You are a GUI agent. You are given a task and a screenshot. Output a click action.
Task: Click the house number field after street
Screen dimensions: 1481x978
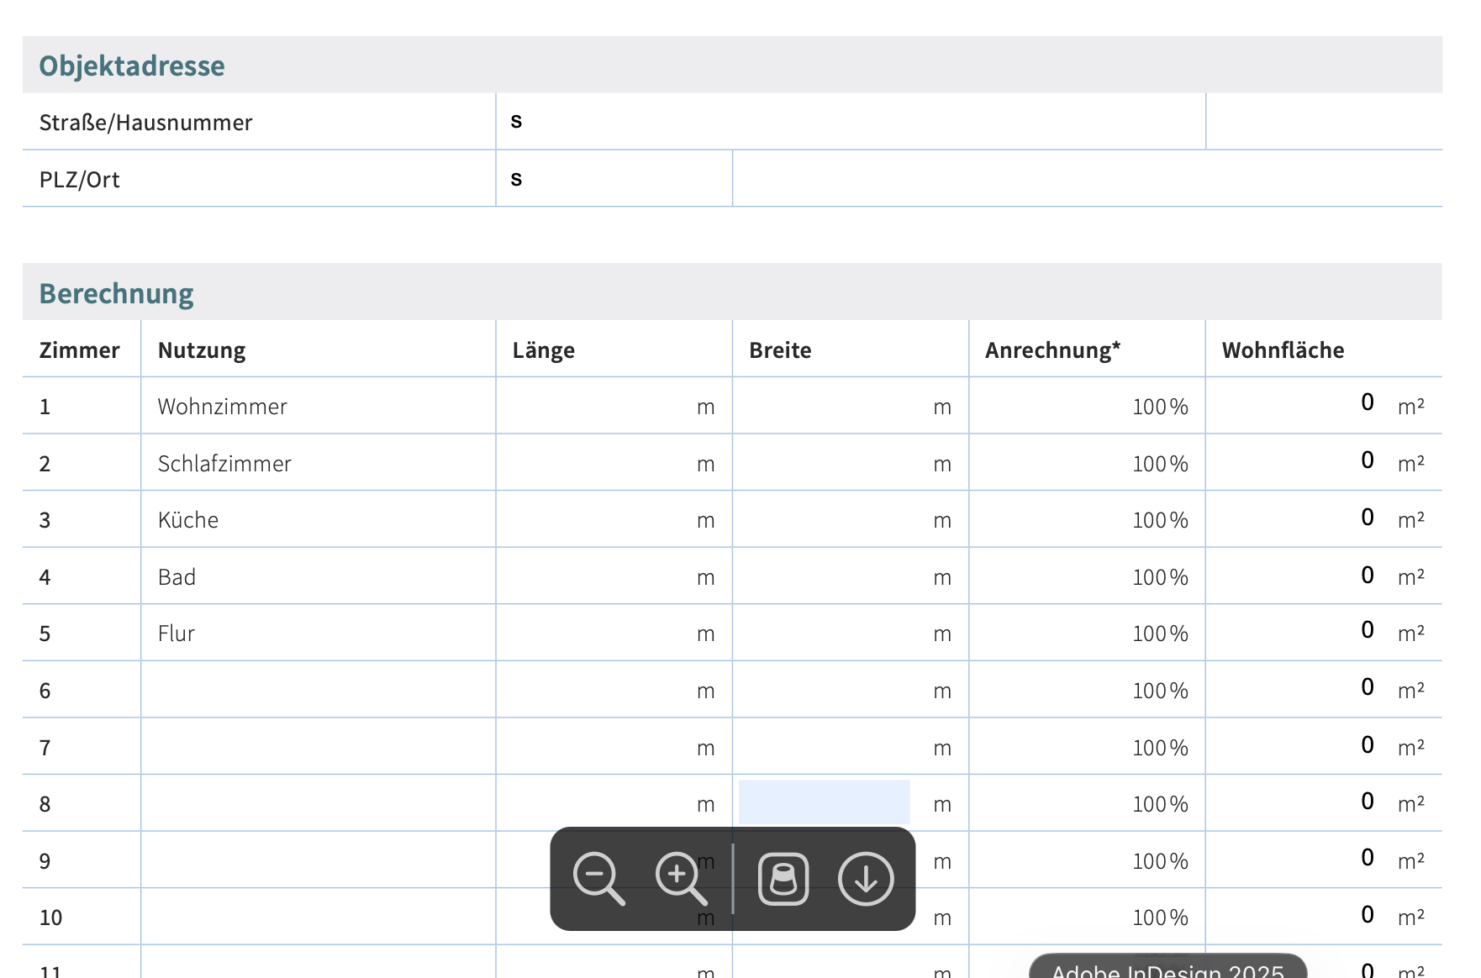1323,122
